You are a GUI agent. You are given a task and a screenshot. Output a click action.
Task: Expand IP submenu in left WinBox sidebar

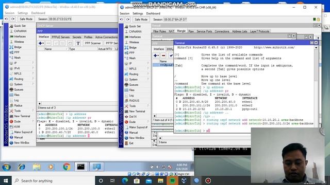(x=22, y=63)
